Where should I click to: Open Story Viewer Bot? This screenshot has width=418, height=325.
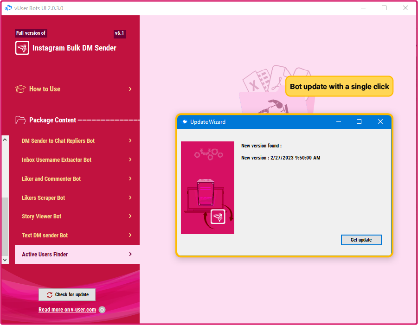click(77, 216)
